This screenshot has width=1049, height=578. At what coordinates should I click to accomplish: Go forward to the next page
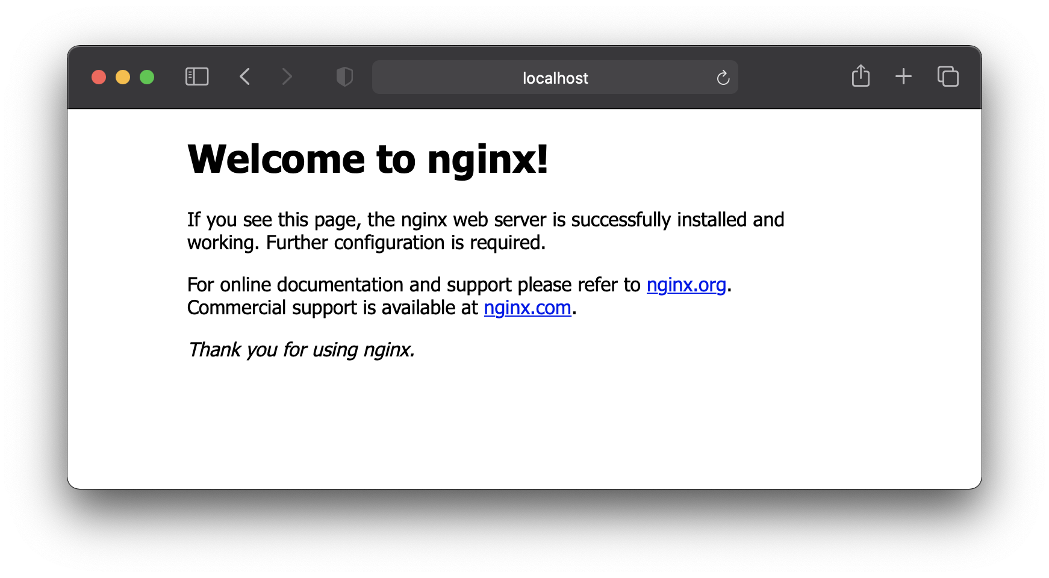pyautogui.click(x=287, y=76)
